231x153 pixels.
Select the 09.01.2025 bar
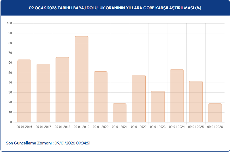pyautogui.click(x=196, y=102)
